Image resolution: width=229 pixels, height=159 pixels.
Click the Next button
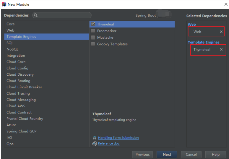(x=167, y=154)
